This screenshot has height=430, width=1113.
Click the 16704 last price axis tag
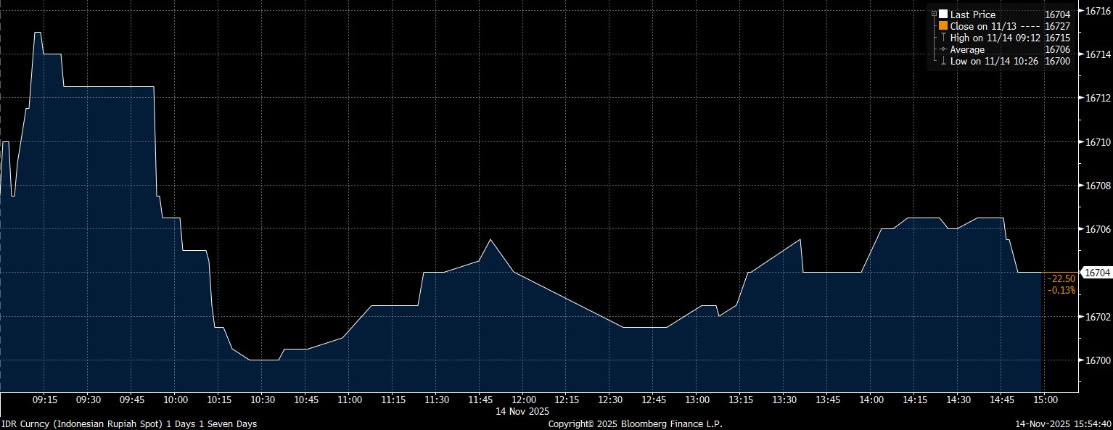[1096, 273]
